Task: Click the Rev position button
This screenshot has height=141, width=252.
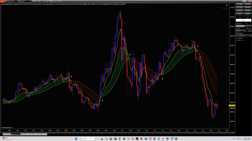Action: point(239,14)
